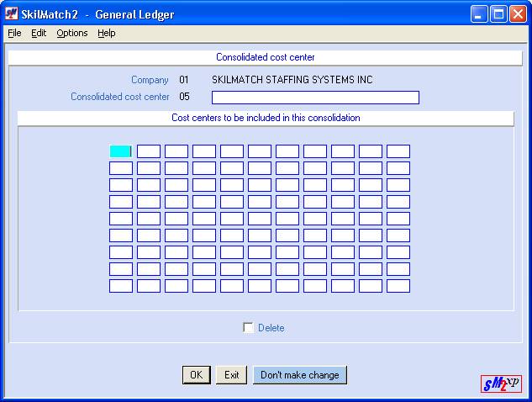Click the SkilMatch2 title bar app icon
Viewport: 532px width, 402px height.
11,14
